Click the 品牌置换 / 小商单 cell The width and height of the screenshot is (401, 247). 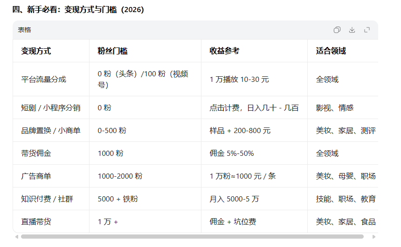(51, 131)
